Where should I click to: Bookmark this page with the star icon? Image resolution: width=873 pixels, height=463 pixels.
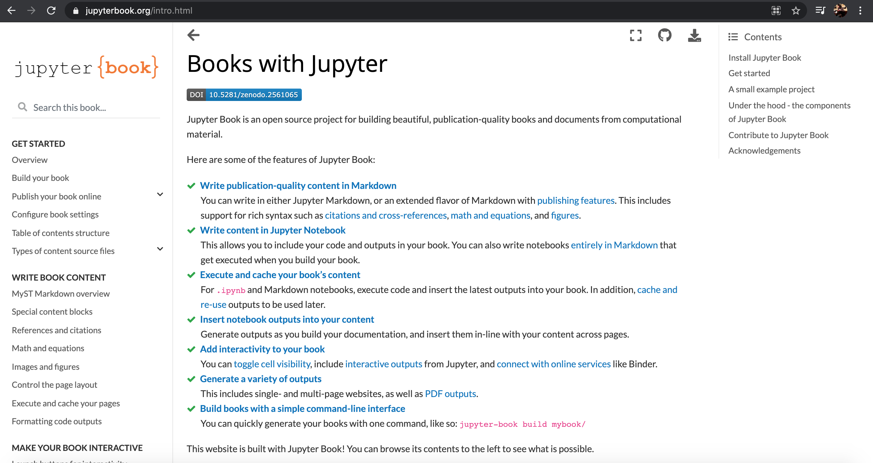click(x=795, y=11)
